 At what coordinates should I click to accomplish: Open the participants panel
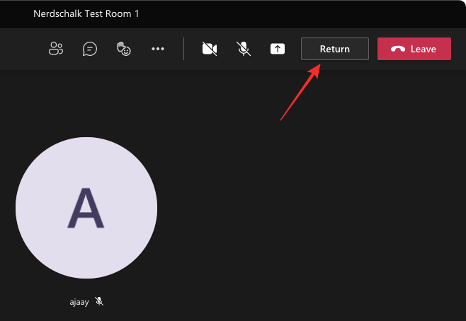55,49
